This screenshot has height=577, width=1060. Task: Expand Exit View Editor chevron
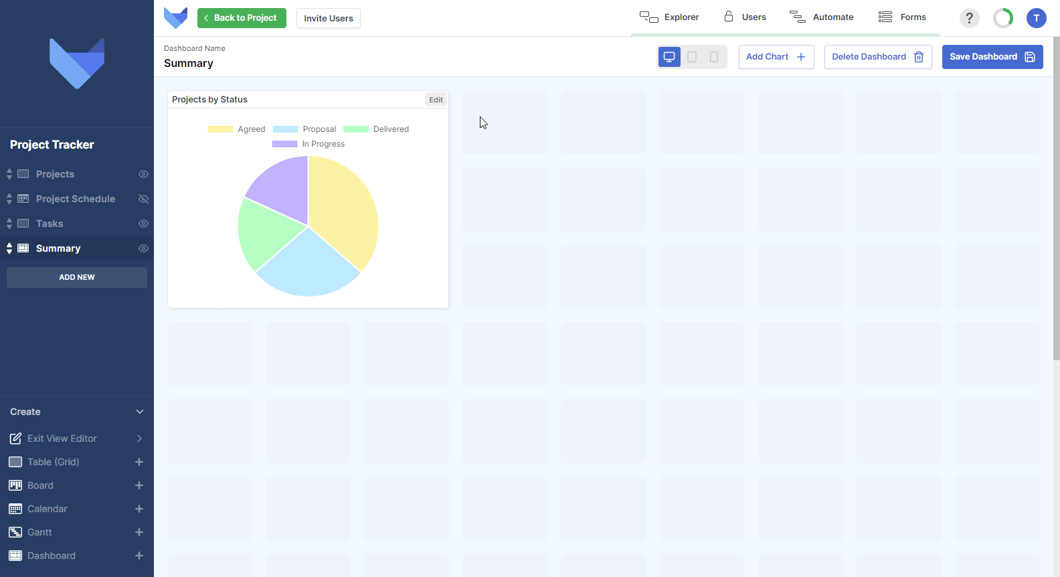click(139, 438)
